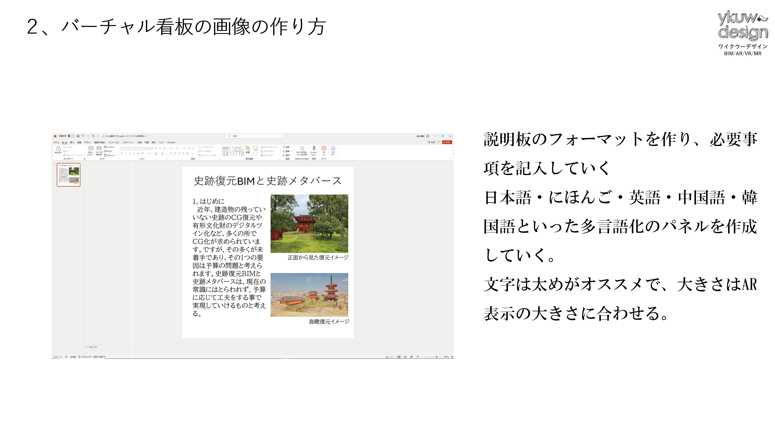Open the Insert (挿入) ribbon tab
This screenshot has height=436, width=775.
tap(72, 142)
